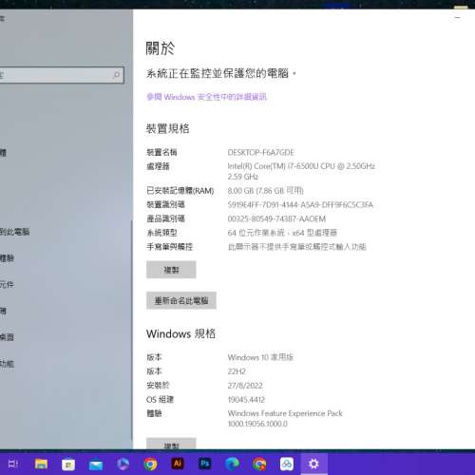Click device ID starting 5919E4FF
The width and height of the screenshot is (475, 475).
click(300, 205)
